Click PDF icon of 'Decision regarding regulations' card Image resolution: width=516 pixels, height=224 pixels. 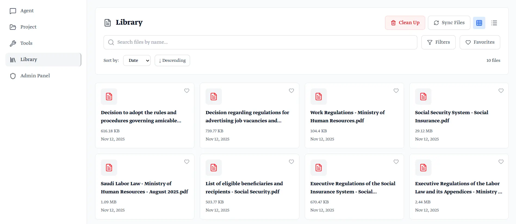pyautogui.click(x=214, y=97)
